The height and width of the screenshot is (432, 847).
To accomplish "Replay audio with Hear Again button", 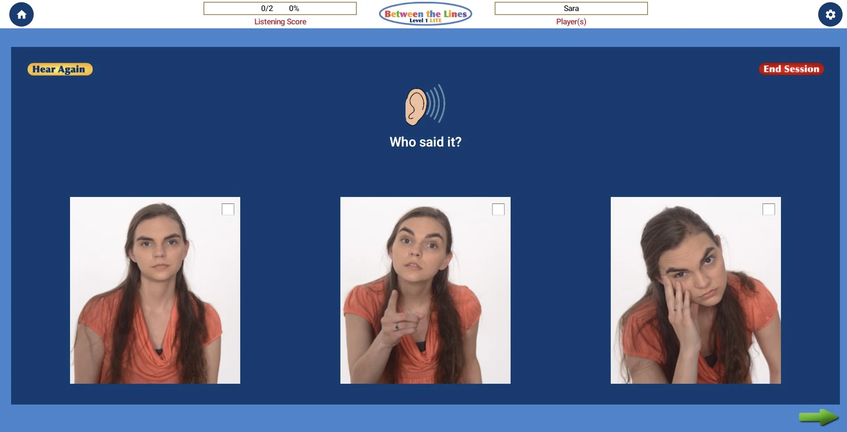I will [x=60, y=69].
